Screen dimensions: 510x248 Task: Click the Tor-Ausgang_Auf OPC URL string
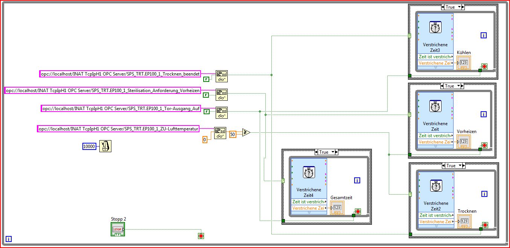pos(121,109)
